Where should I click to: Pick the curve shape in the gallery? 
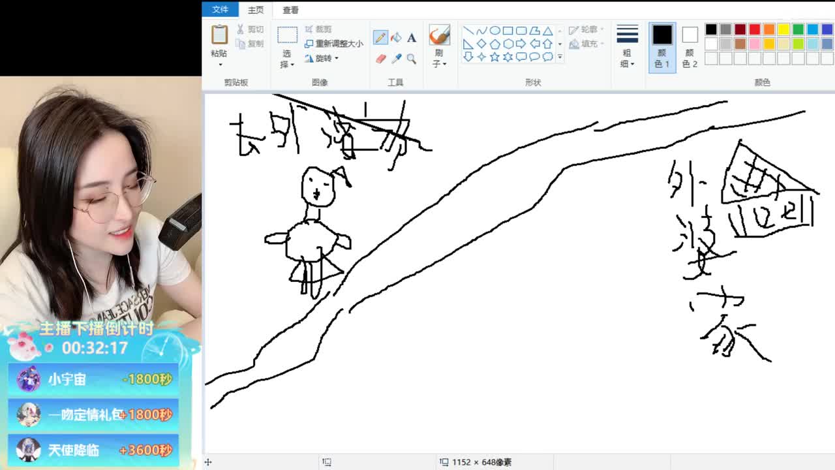point(481,31)
